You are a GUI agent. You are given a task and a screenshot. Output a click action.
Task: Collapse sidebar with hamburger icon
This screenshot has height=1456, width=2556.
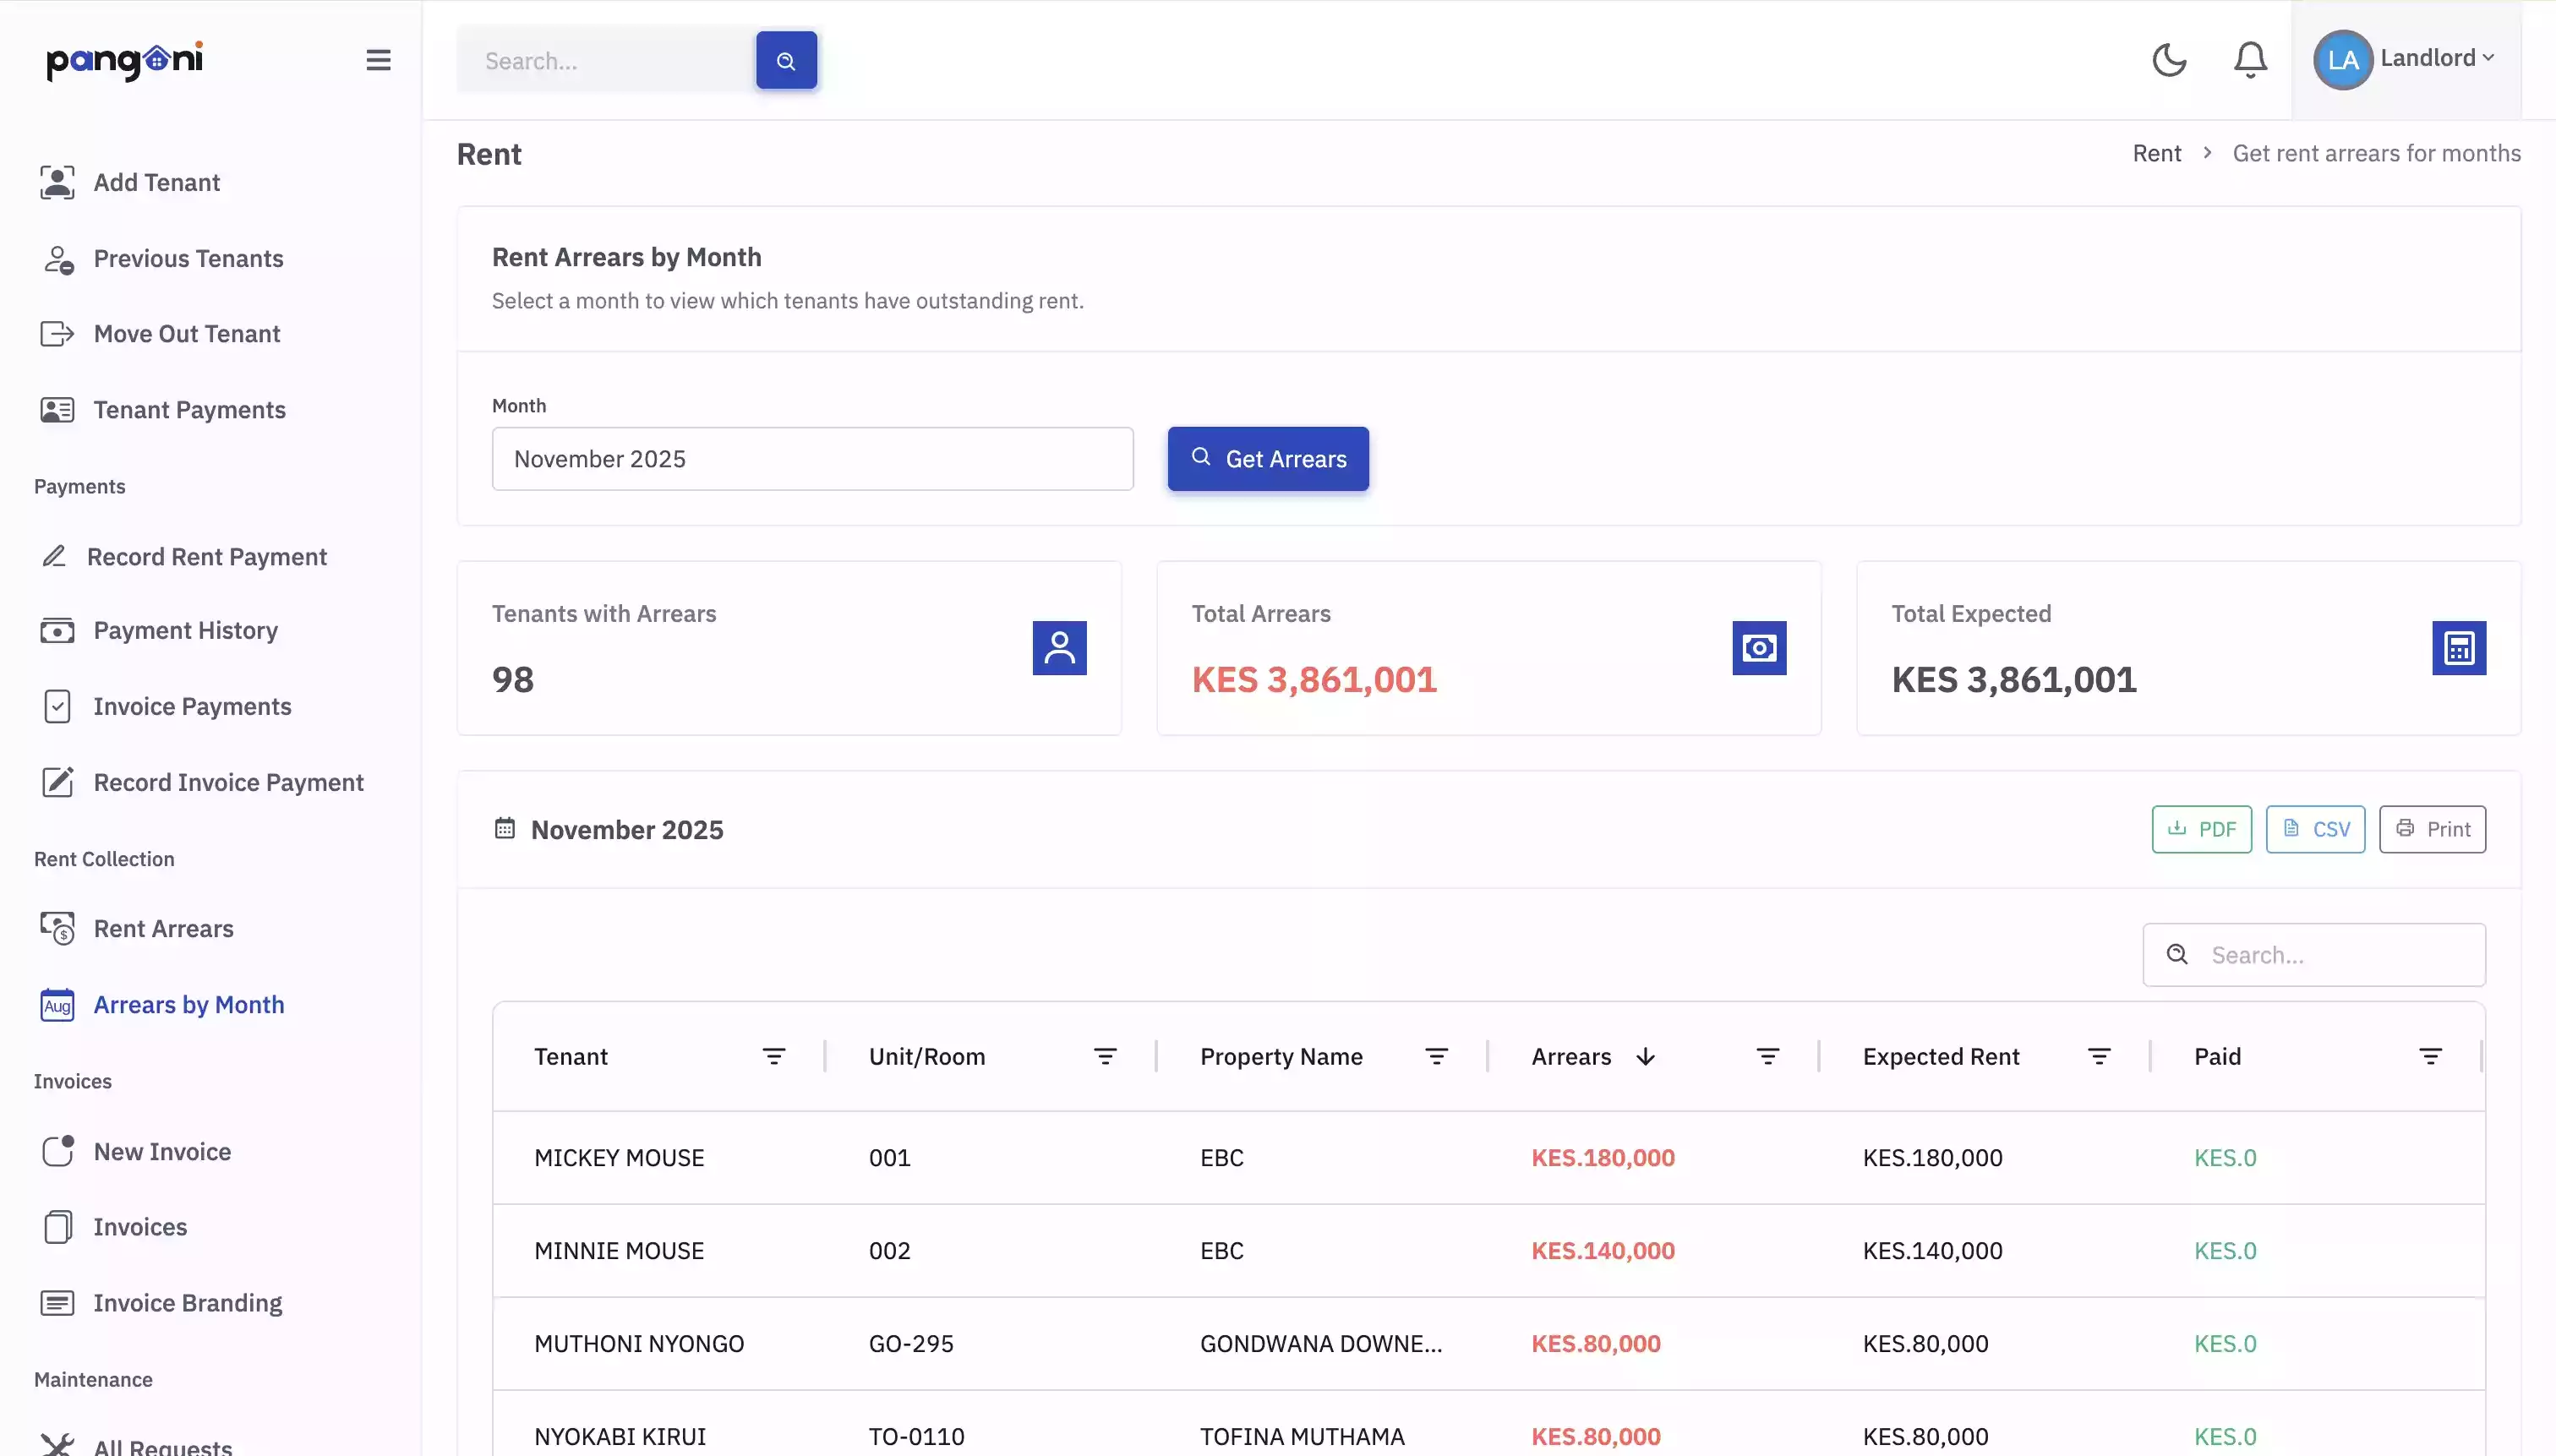[x=378, y=60]
